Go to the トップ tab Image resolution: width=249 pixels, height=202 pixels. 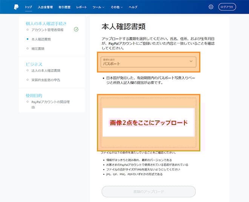click(x=28, y=7)
